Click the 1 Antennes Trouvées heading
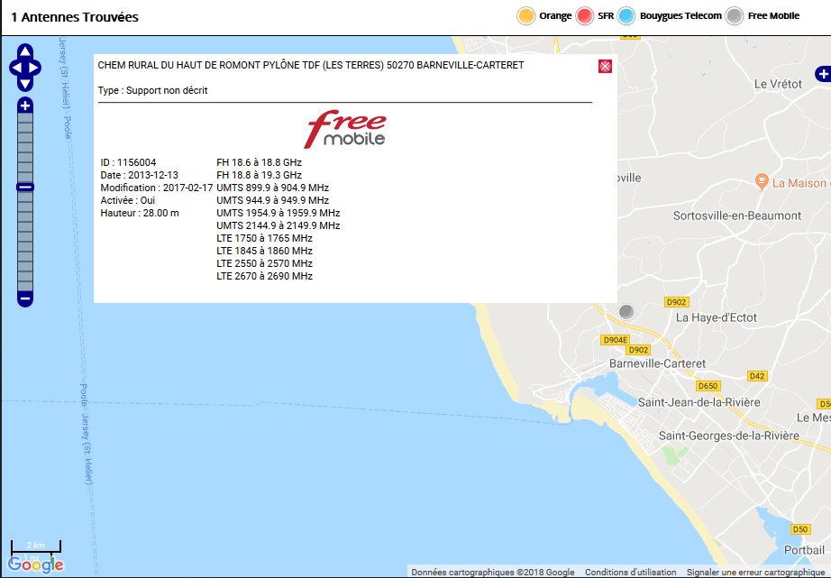Viewport: 831px width, 578px height. click(75, 17)
